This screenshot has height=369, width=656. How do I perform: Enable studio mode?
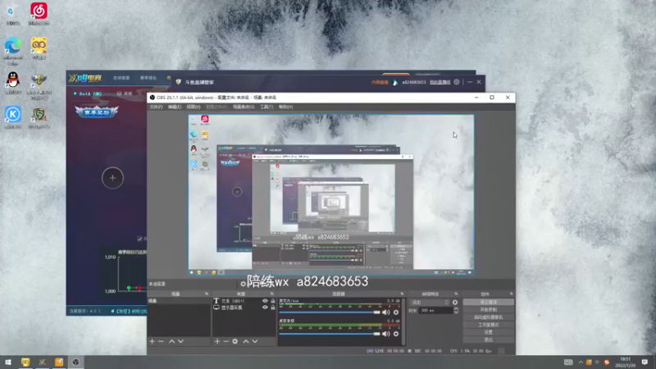pos(488,325)
